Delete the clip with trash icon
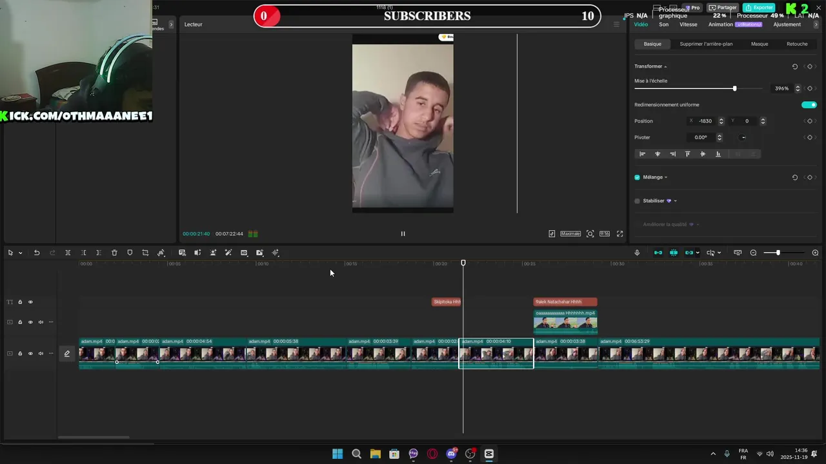826x464 pixels. pos(114,253)
